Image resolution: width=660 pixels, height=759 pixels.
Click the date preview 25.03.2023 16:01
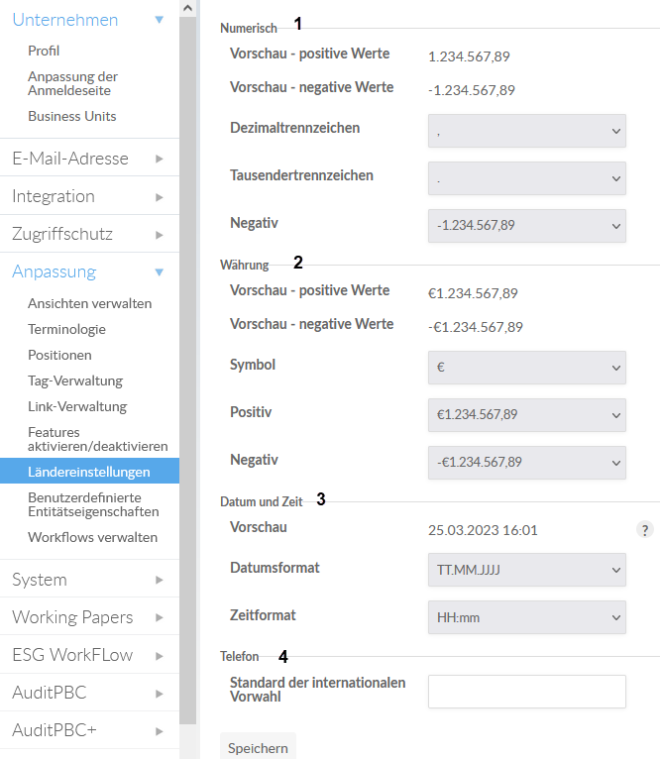[x=483, y=530]
